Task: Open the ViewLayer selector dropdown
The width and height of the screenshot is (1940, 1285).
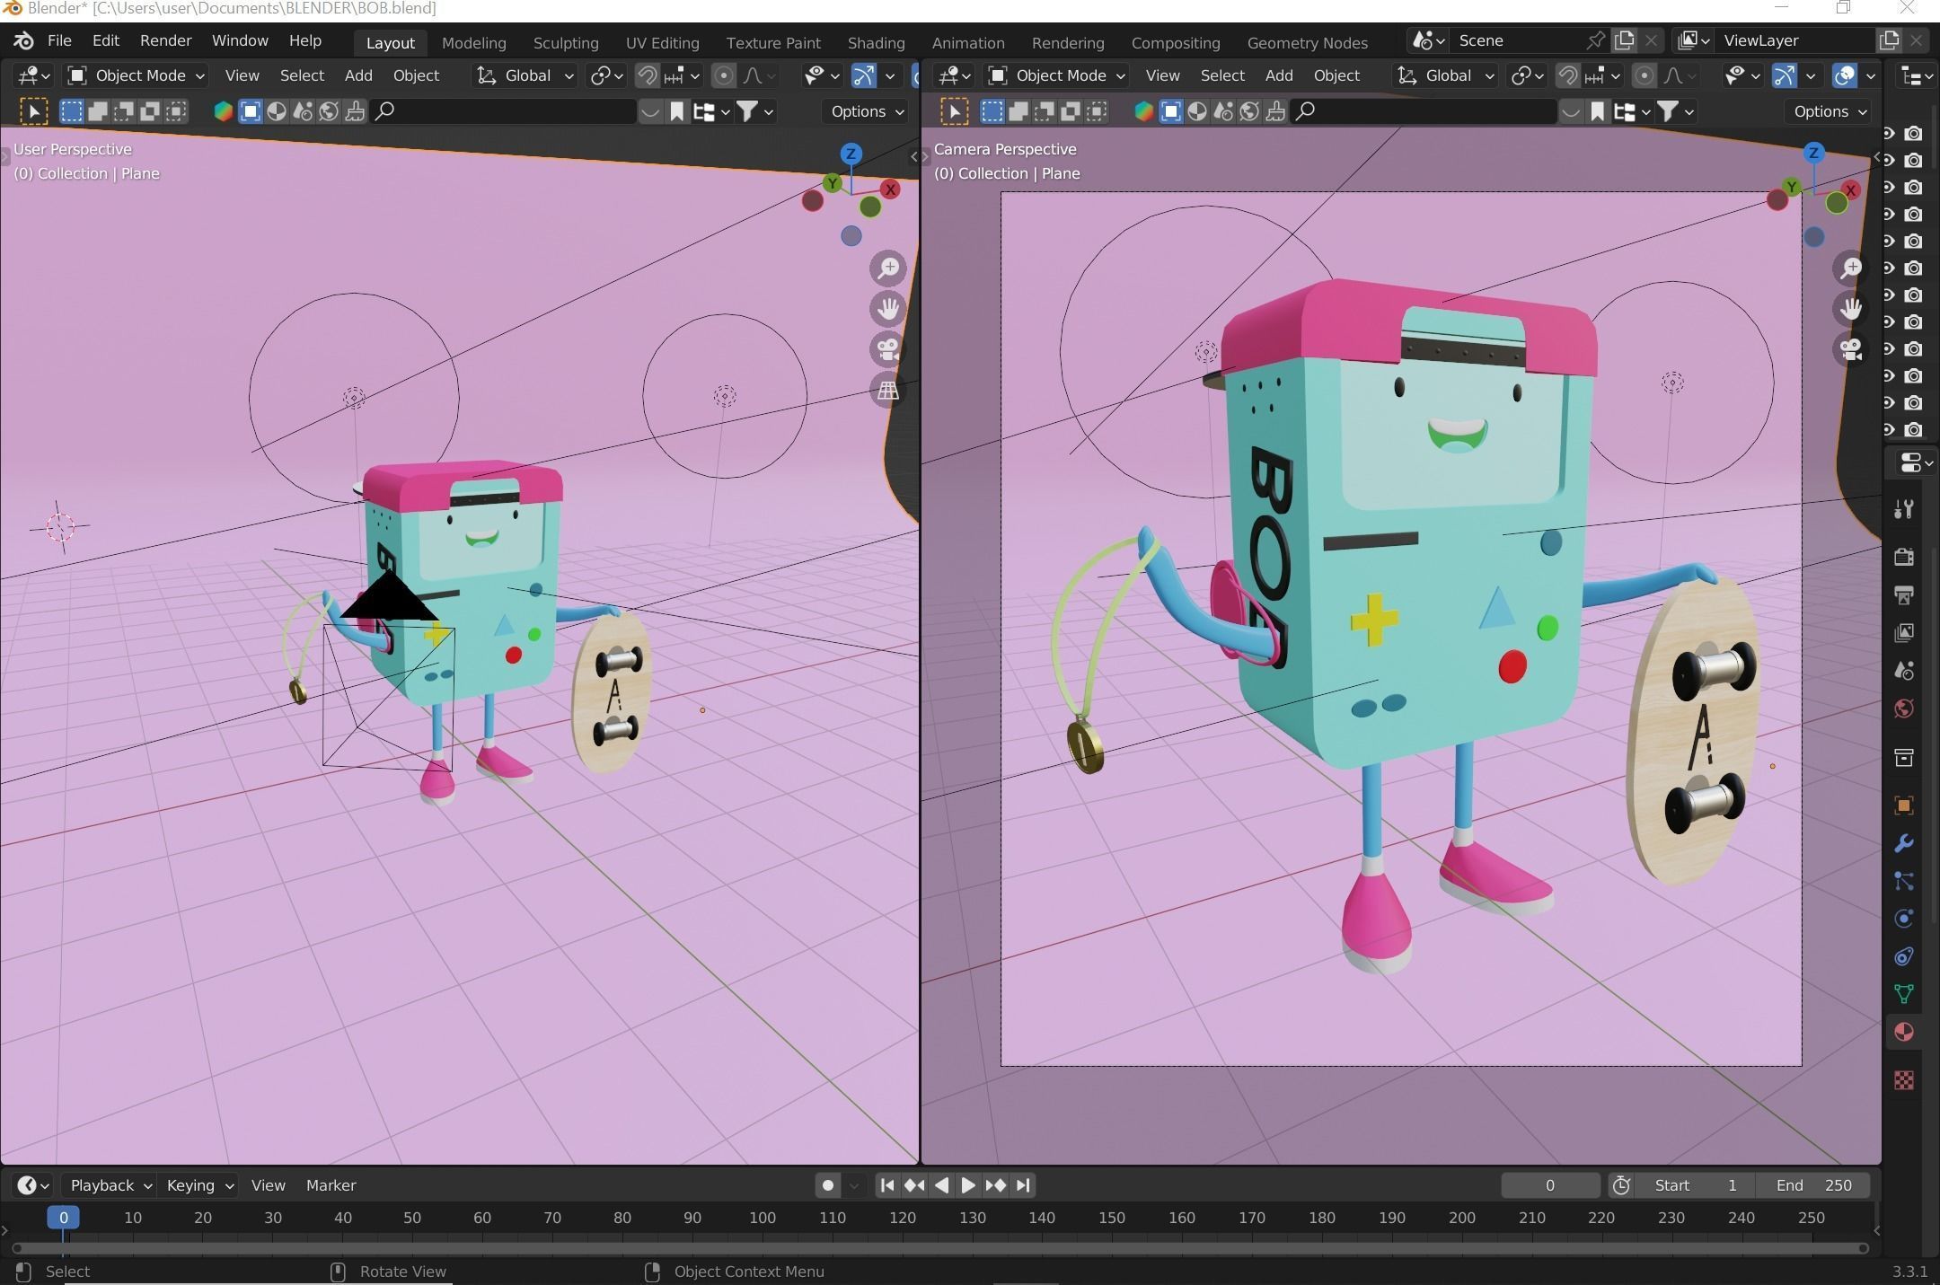Action: pos(1692,40)
